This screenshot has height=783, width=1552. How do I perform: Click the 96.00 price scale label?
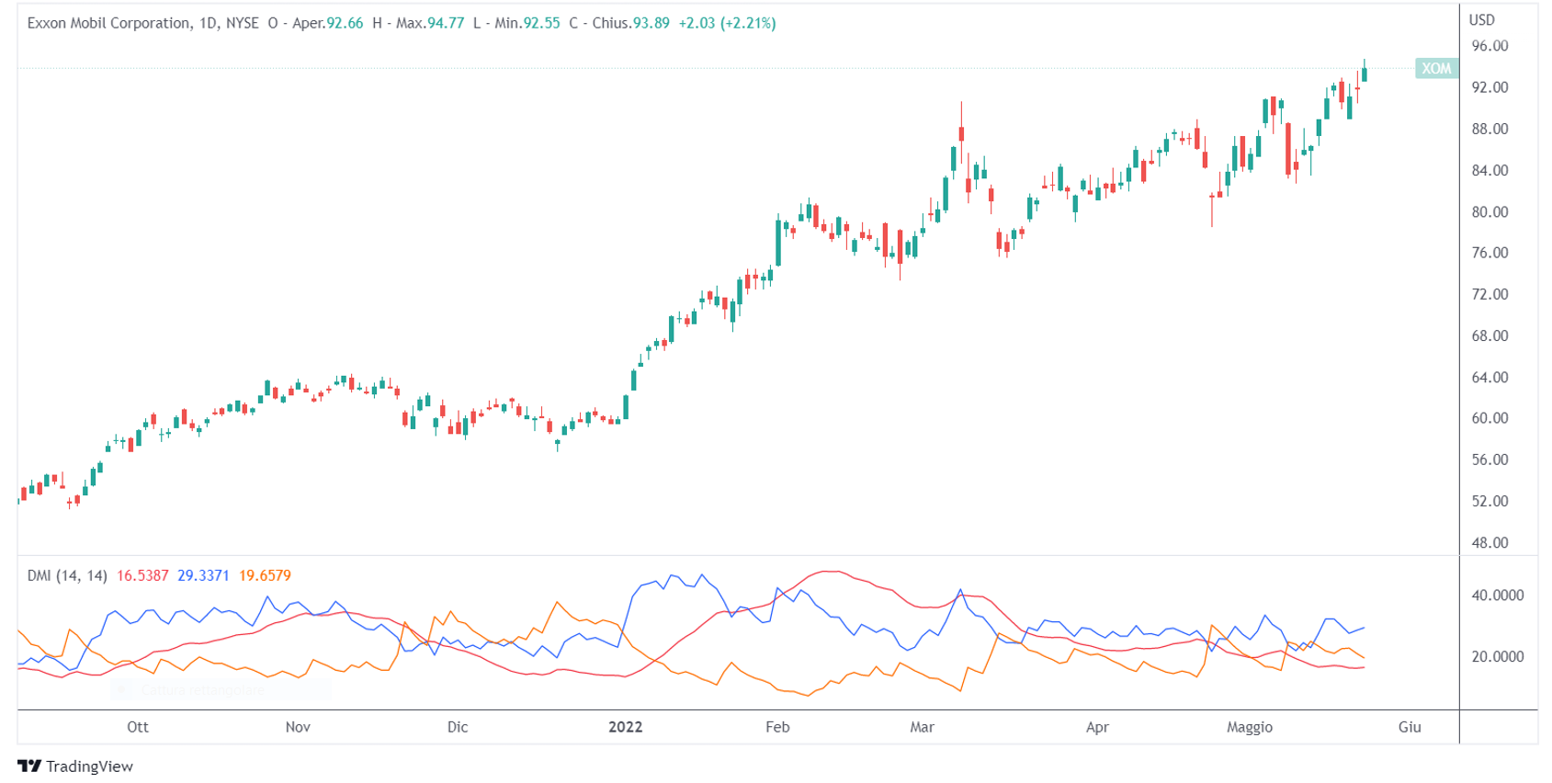[x=1490, y=46]
